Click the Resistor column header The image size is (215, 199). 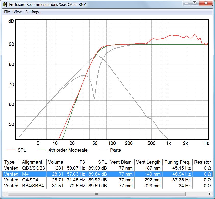[203, 162]
